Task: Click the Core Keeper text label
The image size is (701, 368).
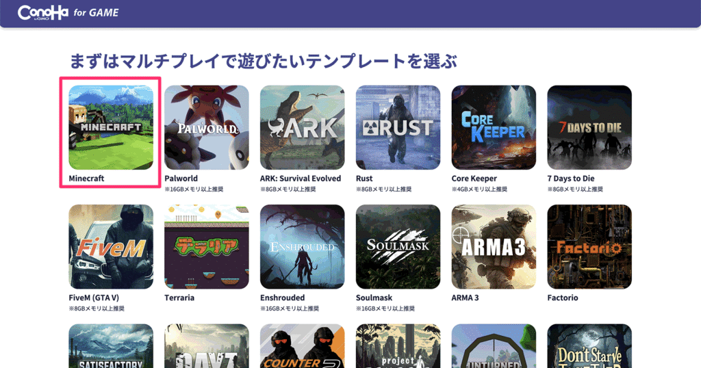Action: tap(474, 179)
